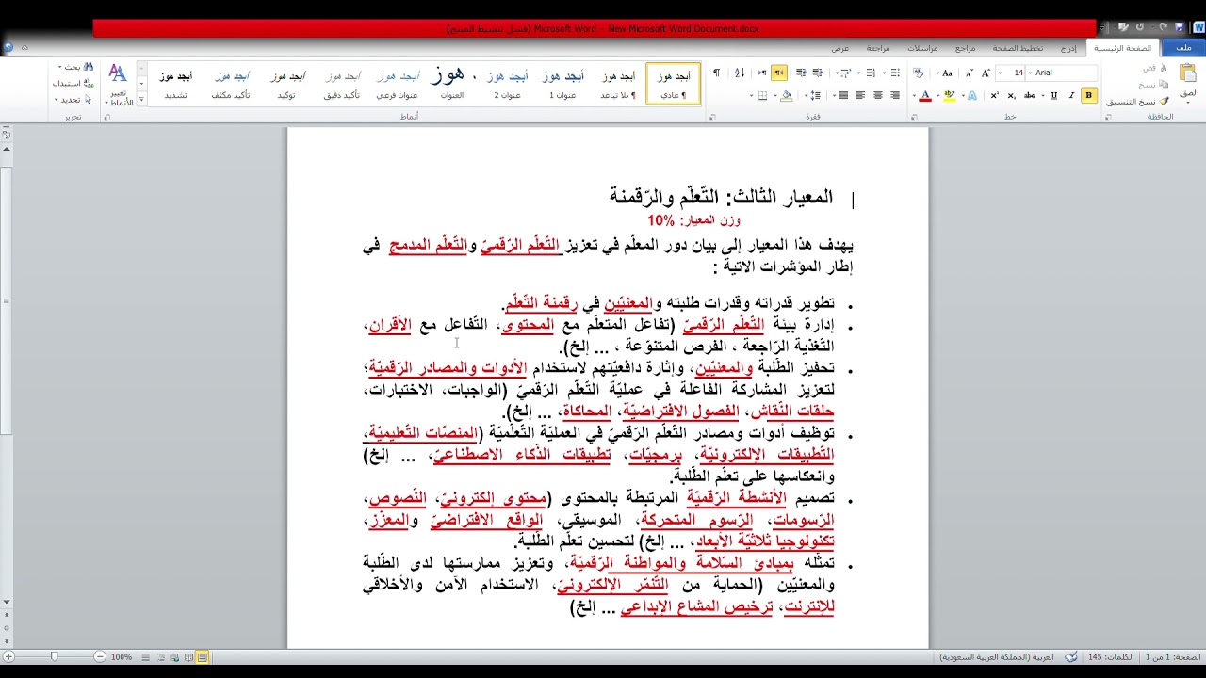This screenshot has height=678, width=1206.
Task: Expand the bullets list dropdown arrow
Action: click(884, 73)
